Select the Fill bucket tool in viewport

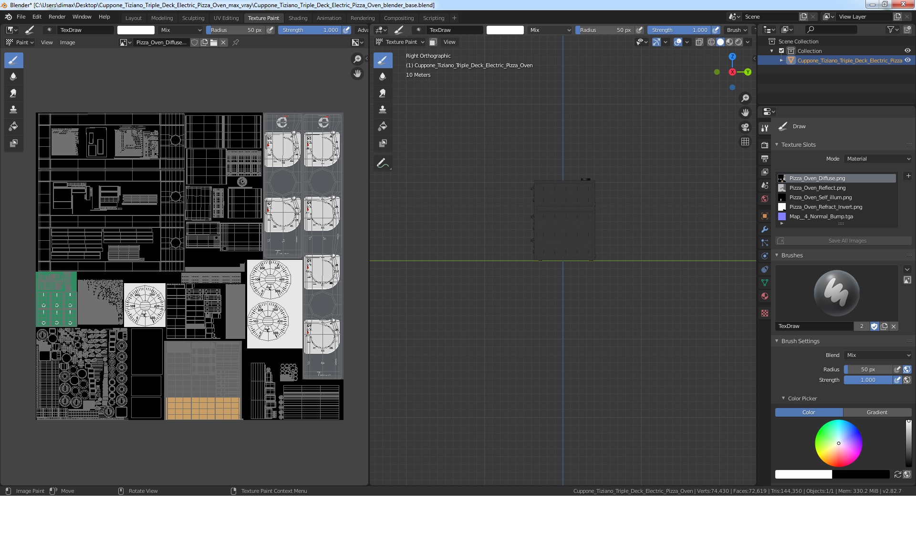tap(383, 126)
